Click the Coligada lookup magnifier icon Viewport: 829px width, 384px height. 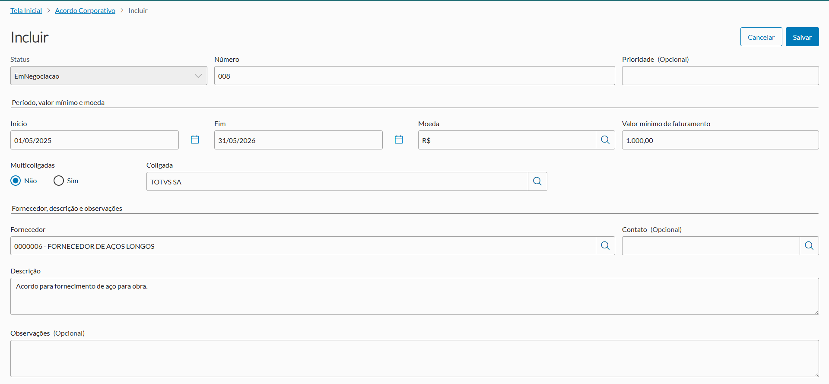tap(537, 181)
